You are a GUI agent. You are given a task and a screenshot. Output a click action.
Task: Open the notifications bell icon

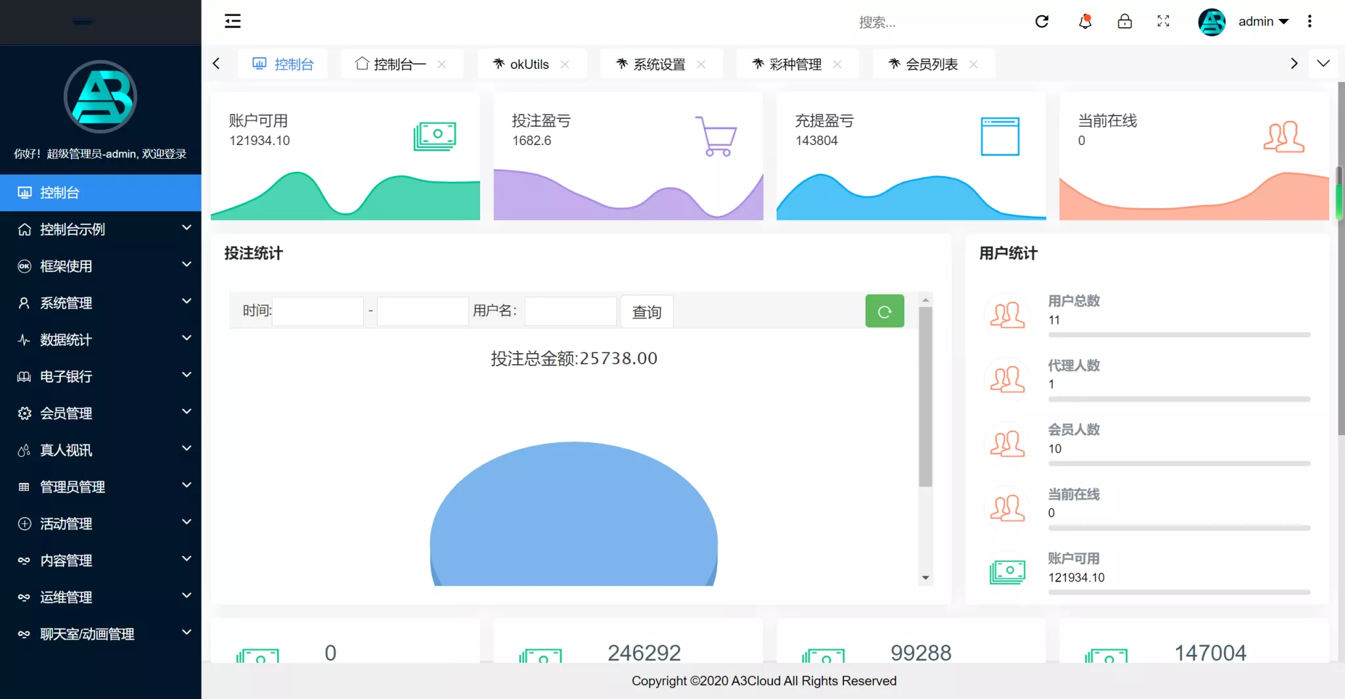coord(1084,22)
